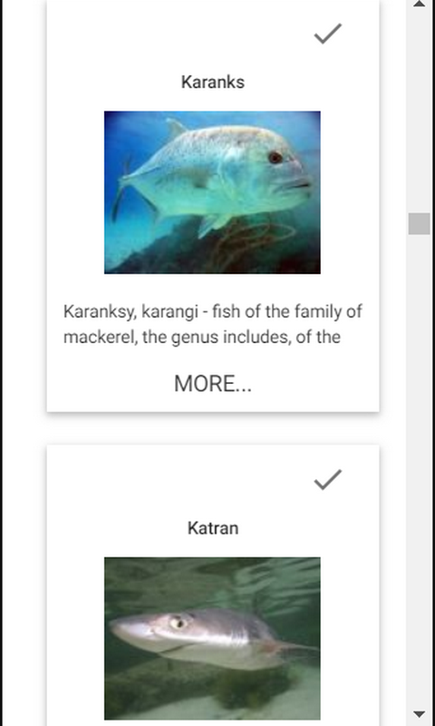Click the snout of the Katran shark

pyautogui.click(x=120, y=630)
